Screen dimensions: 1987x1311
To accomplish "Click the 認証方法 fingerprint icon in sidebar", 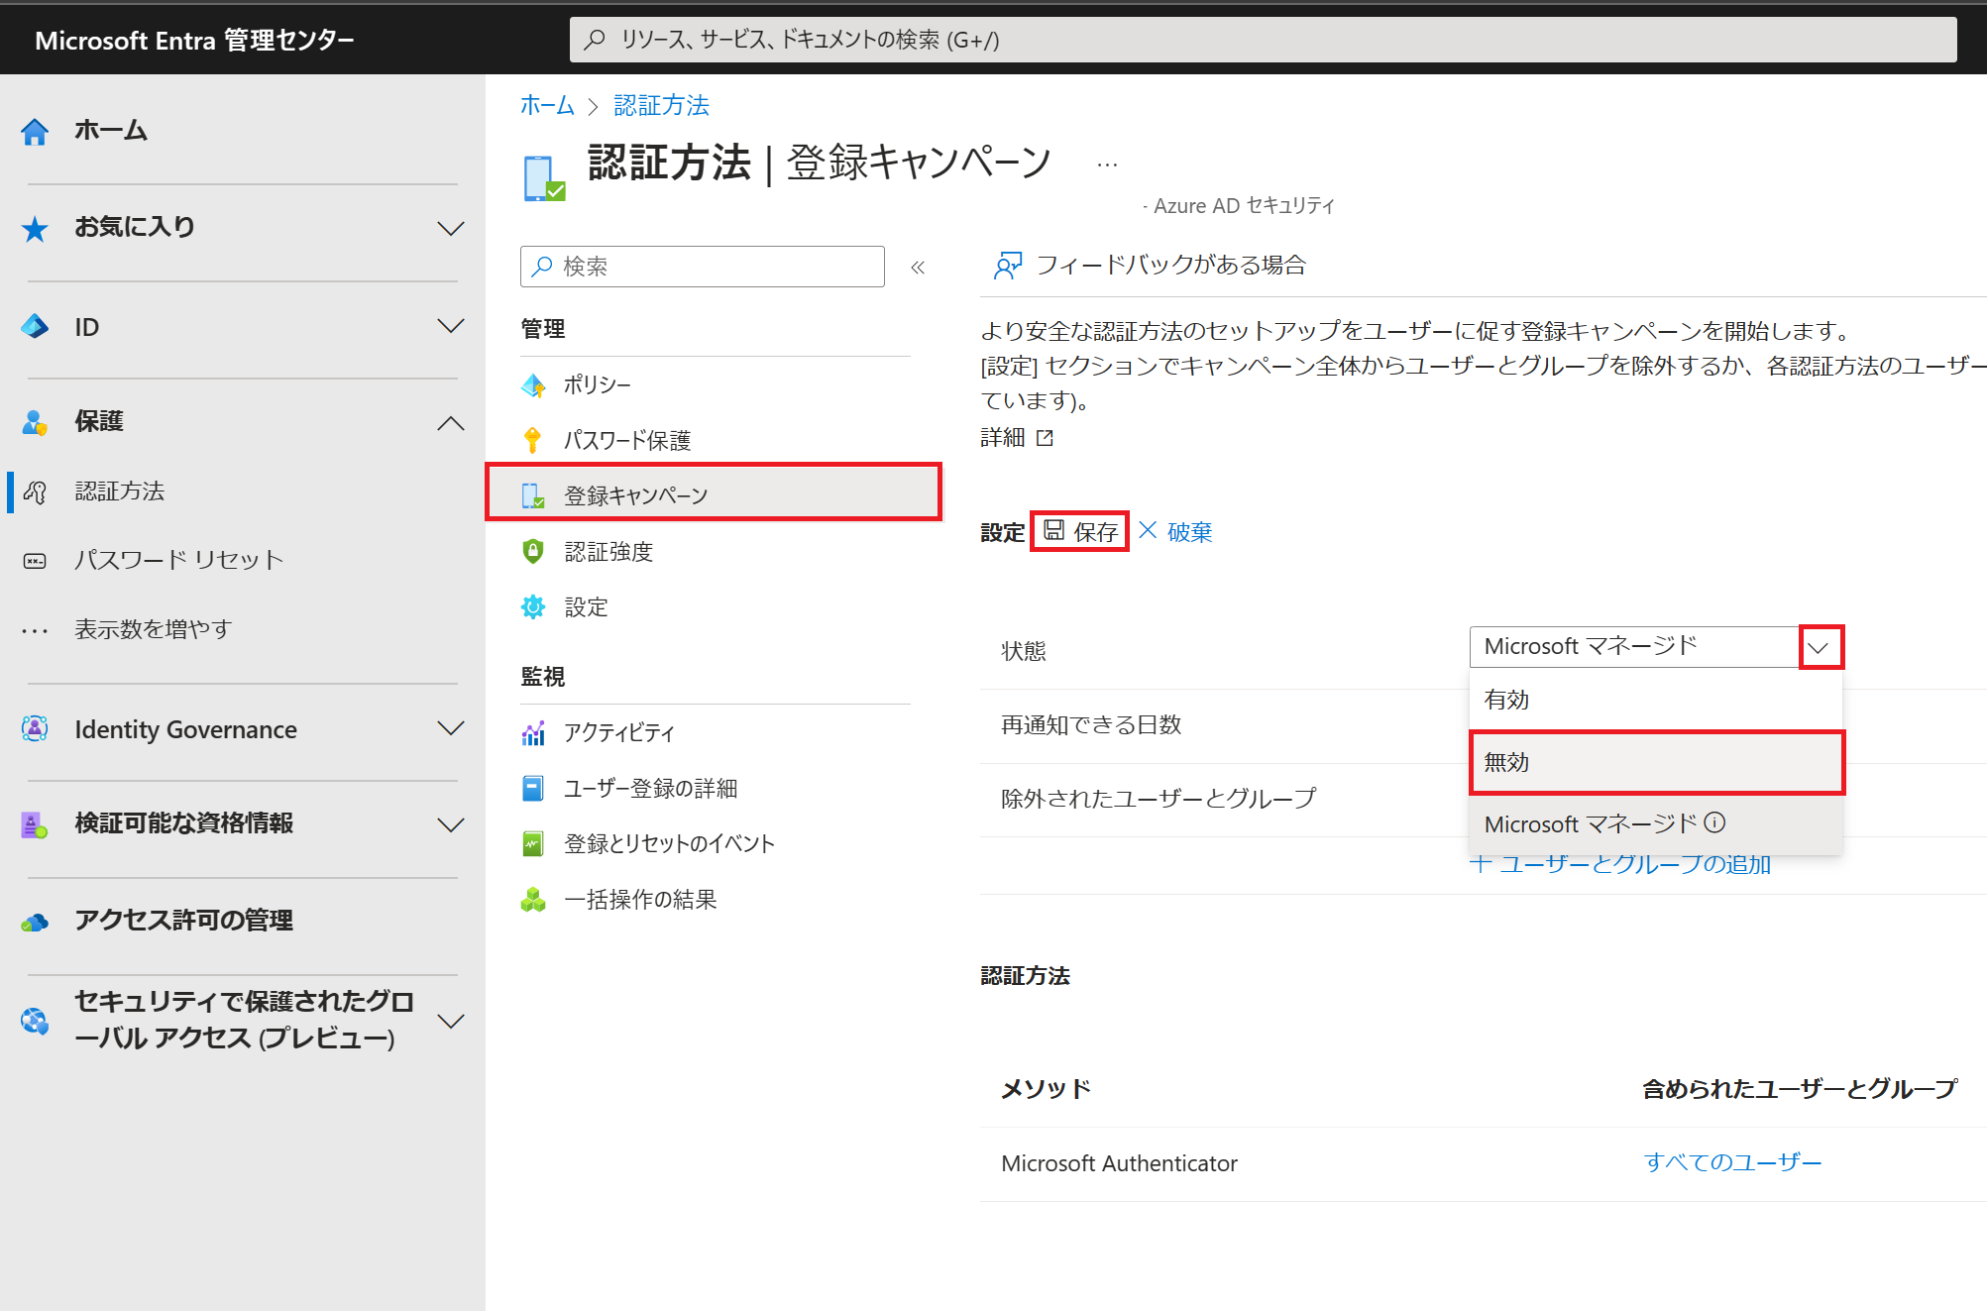I will (x=35, y=492).
